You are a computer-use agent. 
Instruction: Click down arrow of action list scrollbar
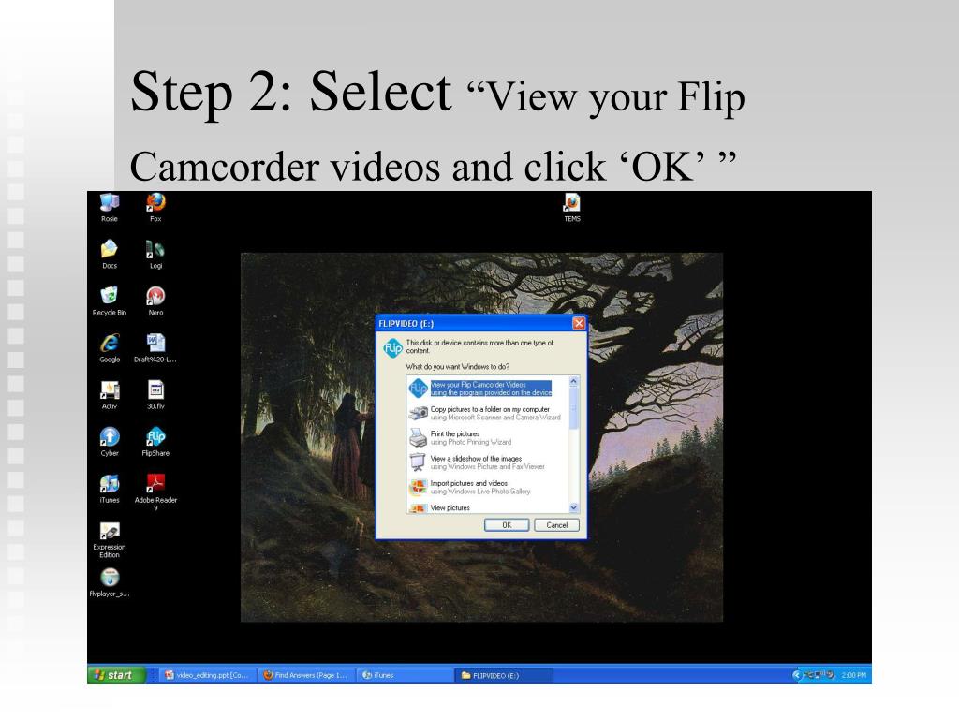click(574, 507)
